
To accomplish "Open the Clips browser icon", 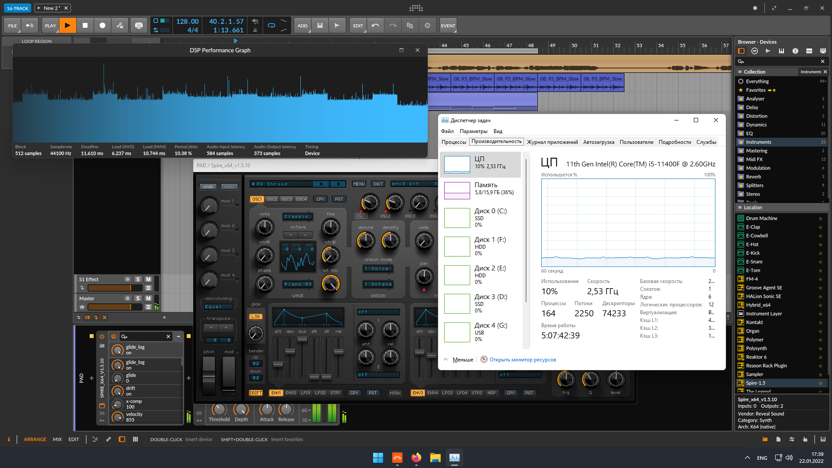I will (x=809, y=51).
